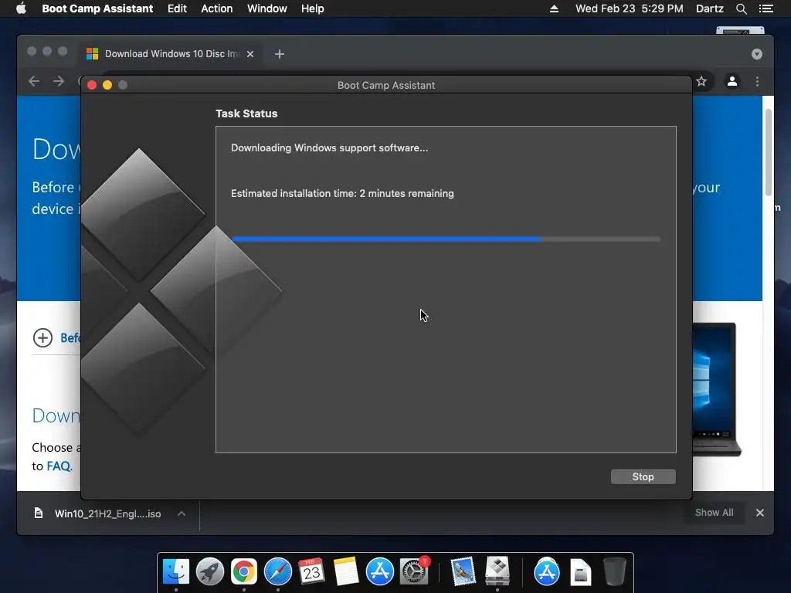Open Notes from the Dock

click(345, 571)
